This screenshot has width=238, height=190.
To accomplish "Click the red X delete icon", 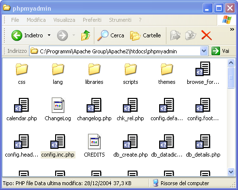I will (x=207, y=35).
